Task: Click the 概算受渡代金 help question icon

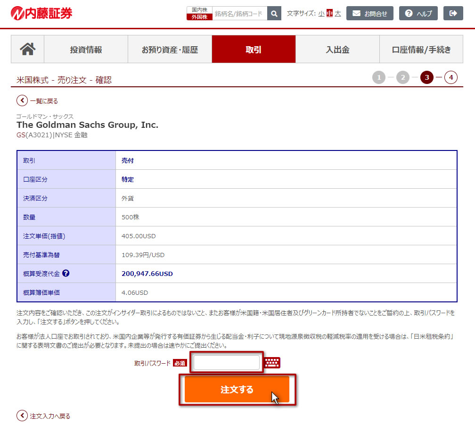Action: point(66,273)
